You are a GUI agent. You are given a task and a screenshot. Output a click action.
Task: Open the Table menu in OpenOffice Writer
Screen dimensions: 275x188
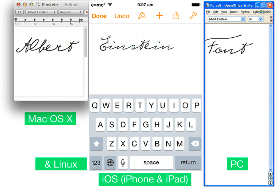click(256, 12)
